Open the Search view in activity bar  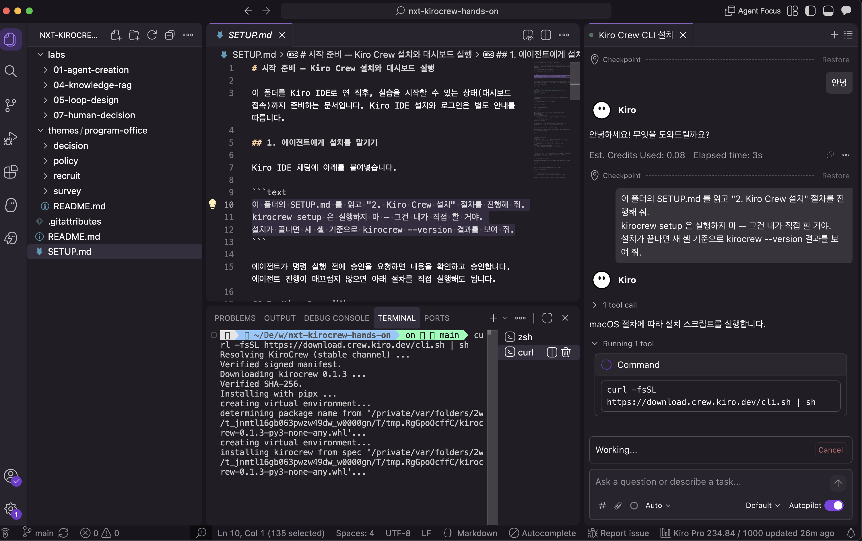[11, 71]
